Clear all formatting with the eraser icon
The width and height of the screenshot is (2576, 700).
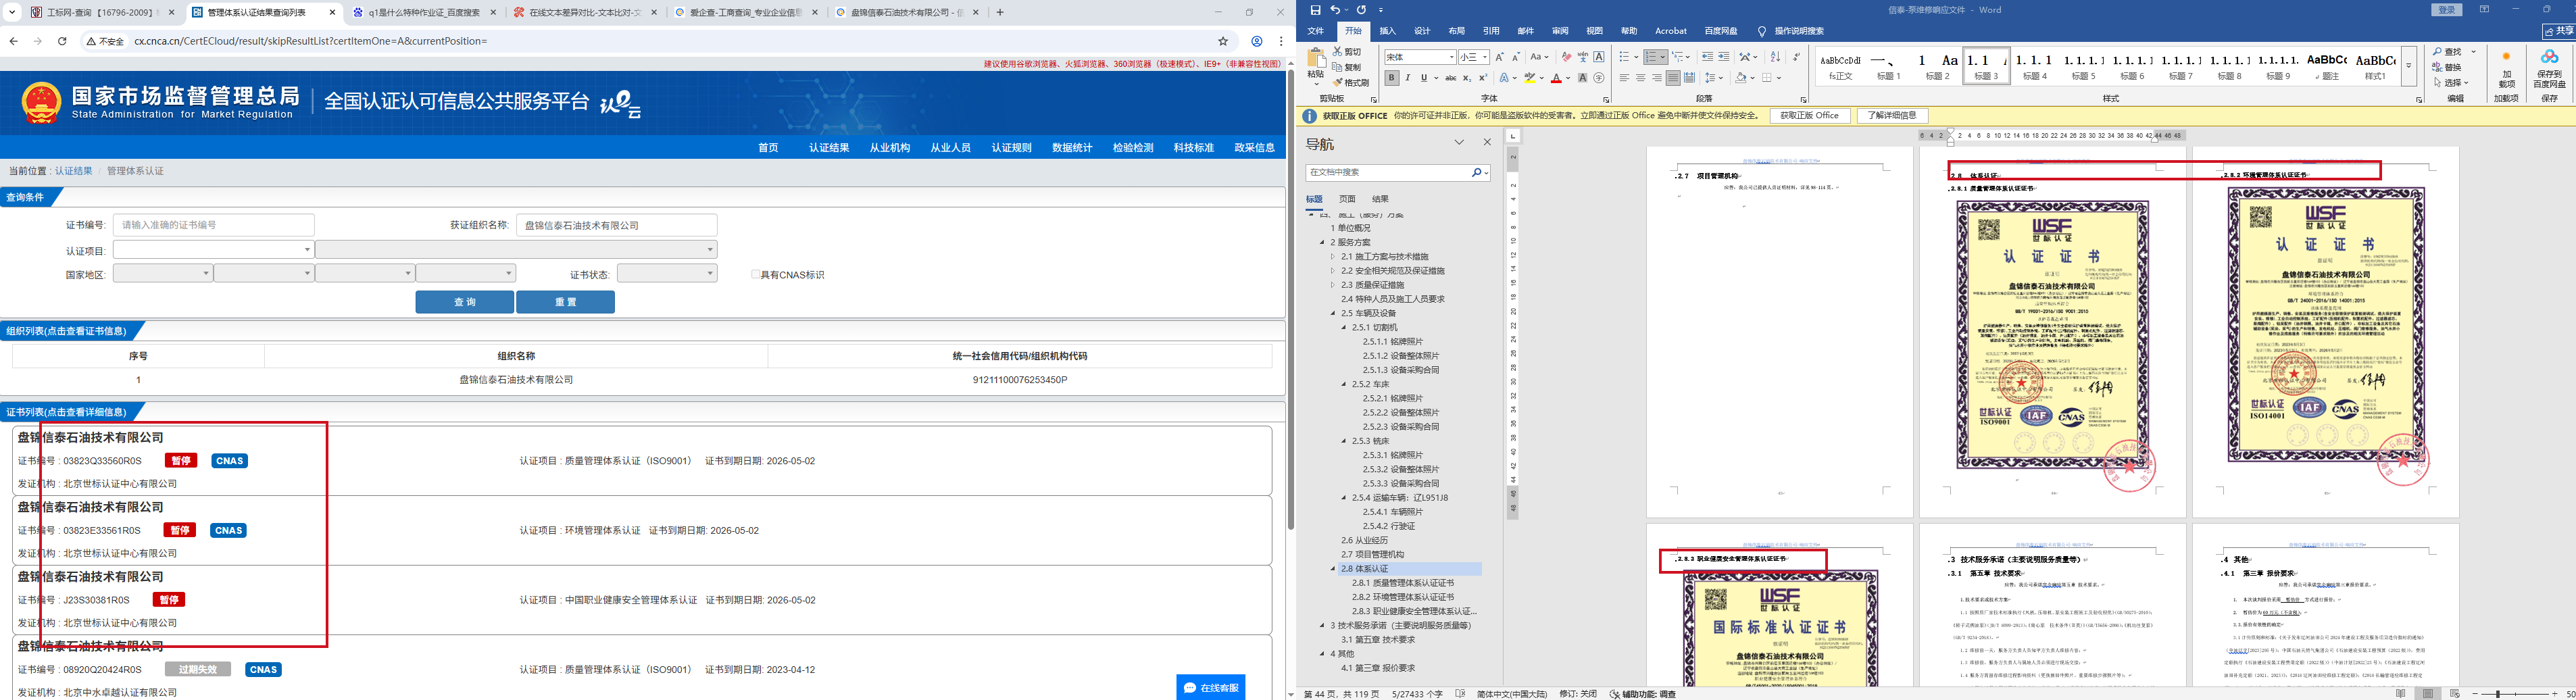1566,57
